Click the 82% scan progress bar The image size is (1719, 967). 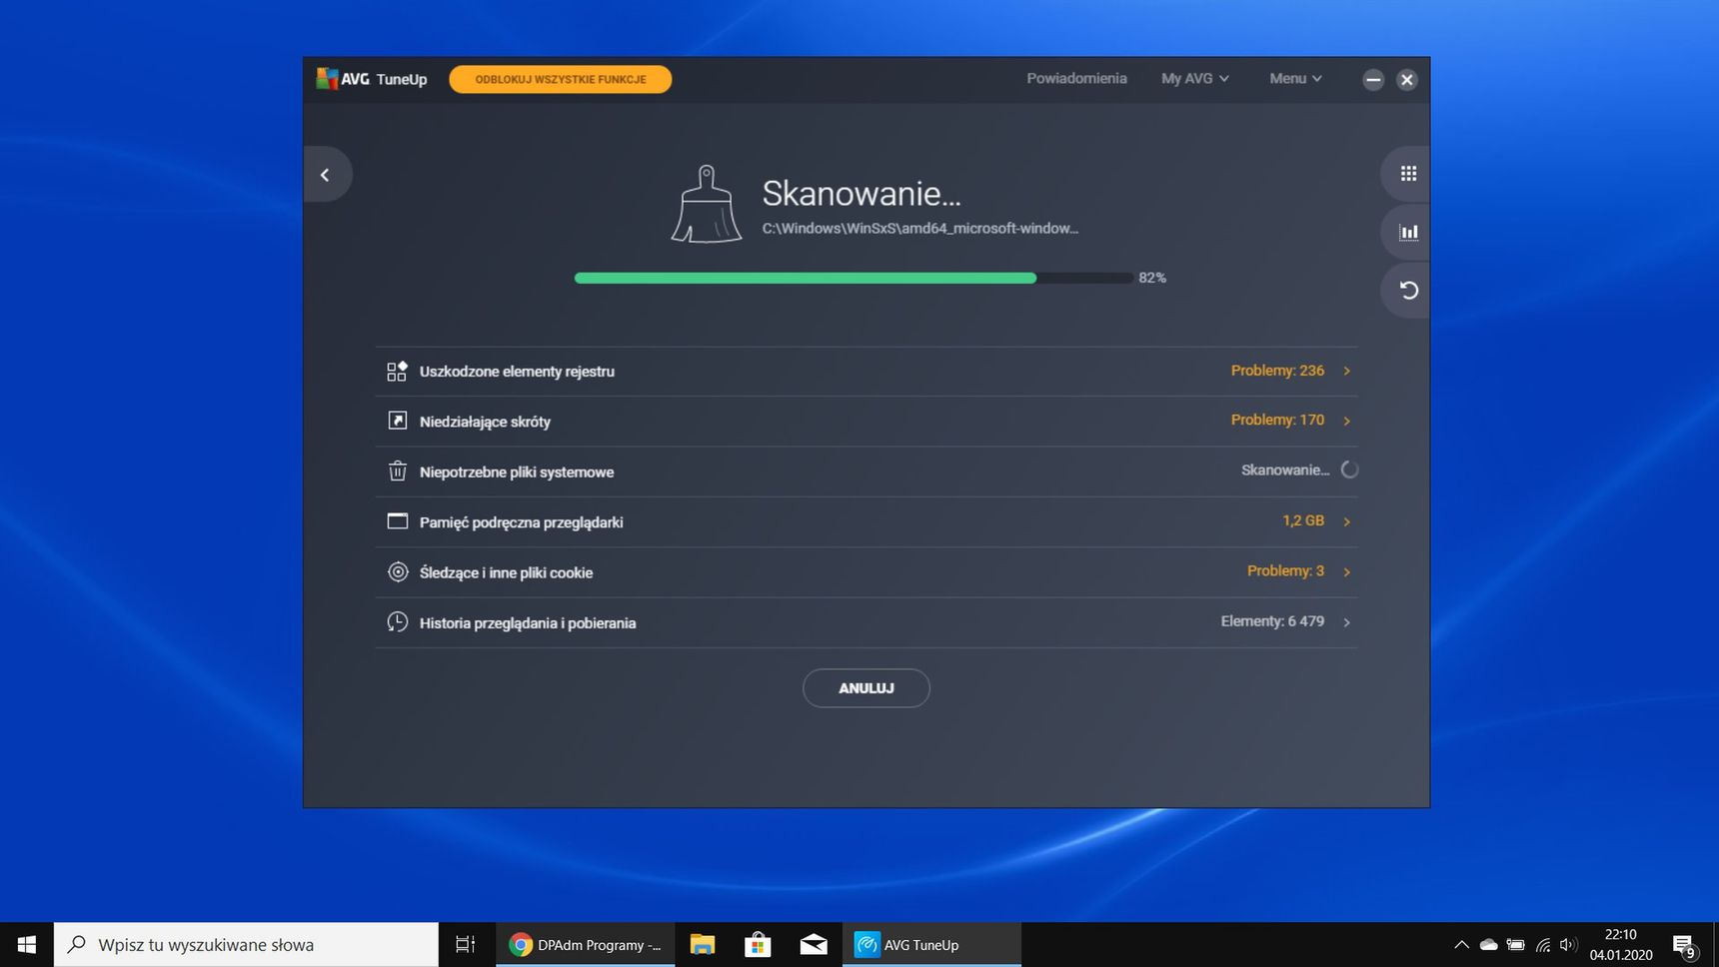pyautogui.click(x=855, y=278)
